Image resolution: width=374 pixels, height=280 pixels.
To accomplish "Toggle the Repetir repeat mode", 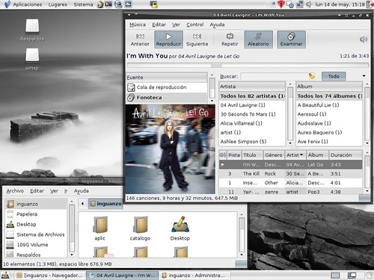I will pyautogui.click(x=230, y=40).
